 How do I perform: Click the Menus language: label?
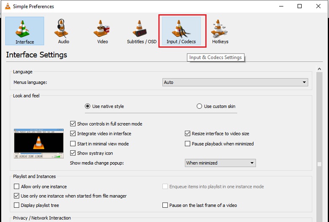30,83
